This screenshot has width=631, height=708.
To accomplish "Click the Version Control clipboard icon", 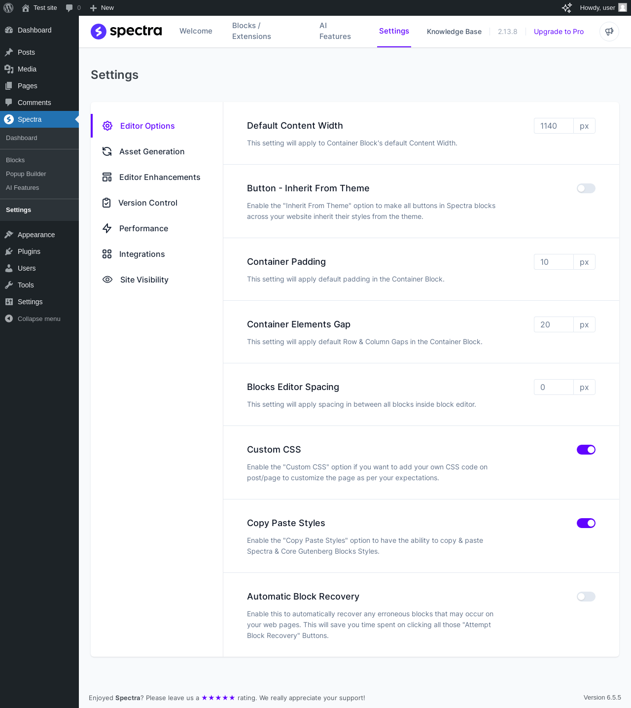I will coord(106,203).
